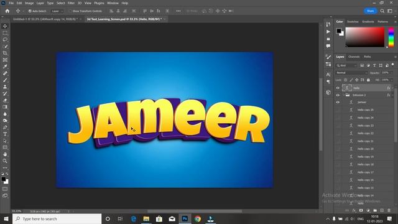Screen dimensions: 398x224
Task: Show the Hello copy 25 layer
Action: click(x=338, y=110)
